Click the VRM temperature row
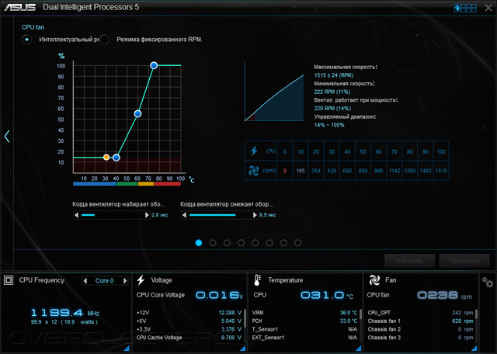The height and width of the screenshot is (354, 497). click(x=304, y=313)
